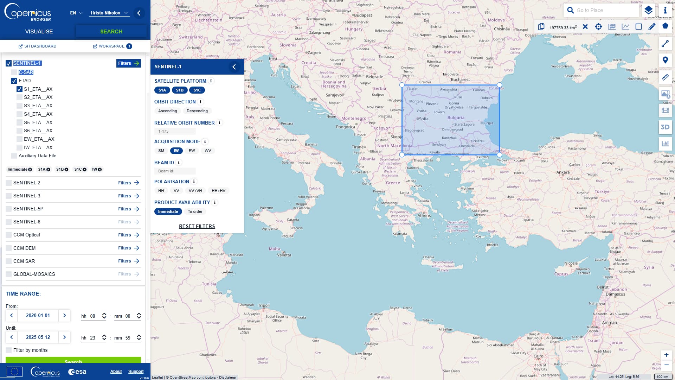Open the Workspace link
Viewport: 675px width, 380px height.
(x=112, y=46)
